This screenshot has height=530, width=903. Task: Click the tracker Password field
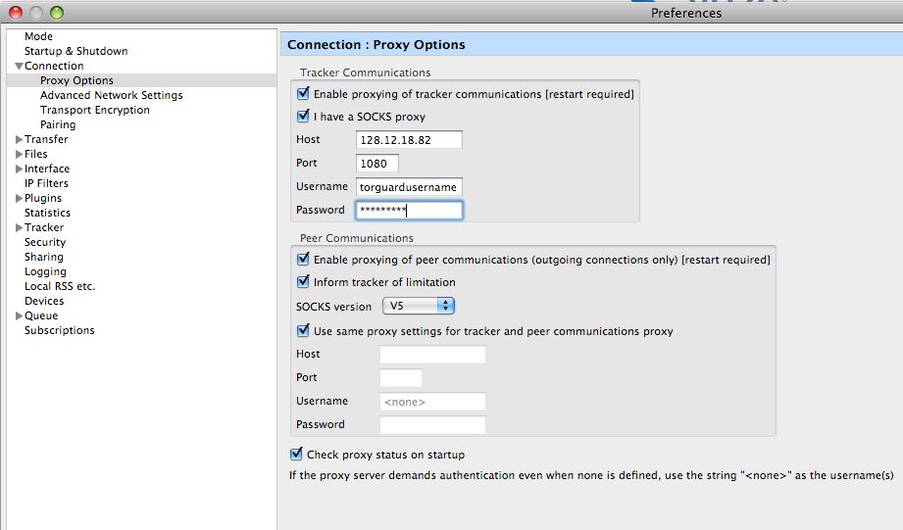pyautogui.click(x=409, y=210)
